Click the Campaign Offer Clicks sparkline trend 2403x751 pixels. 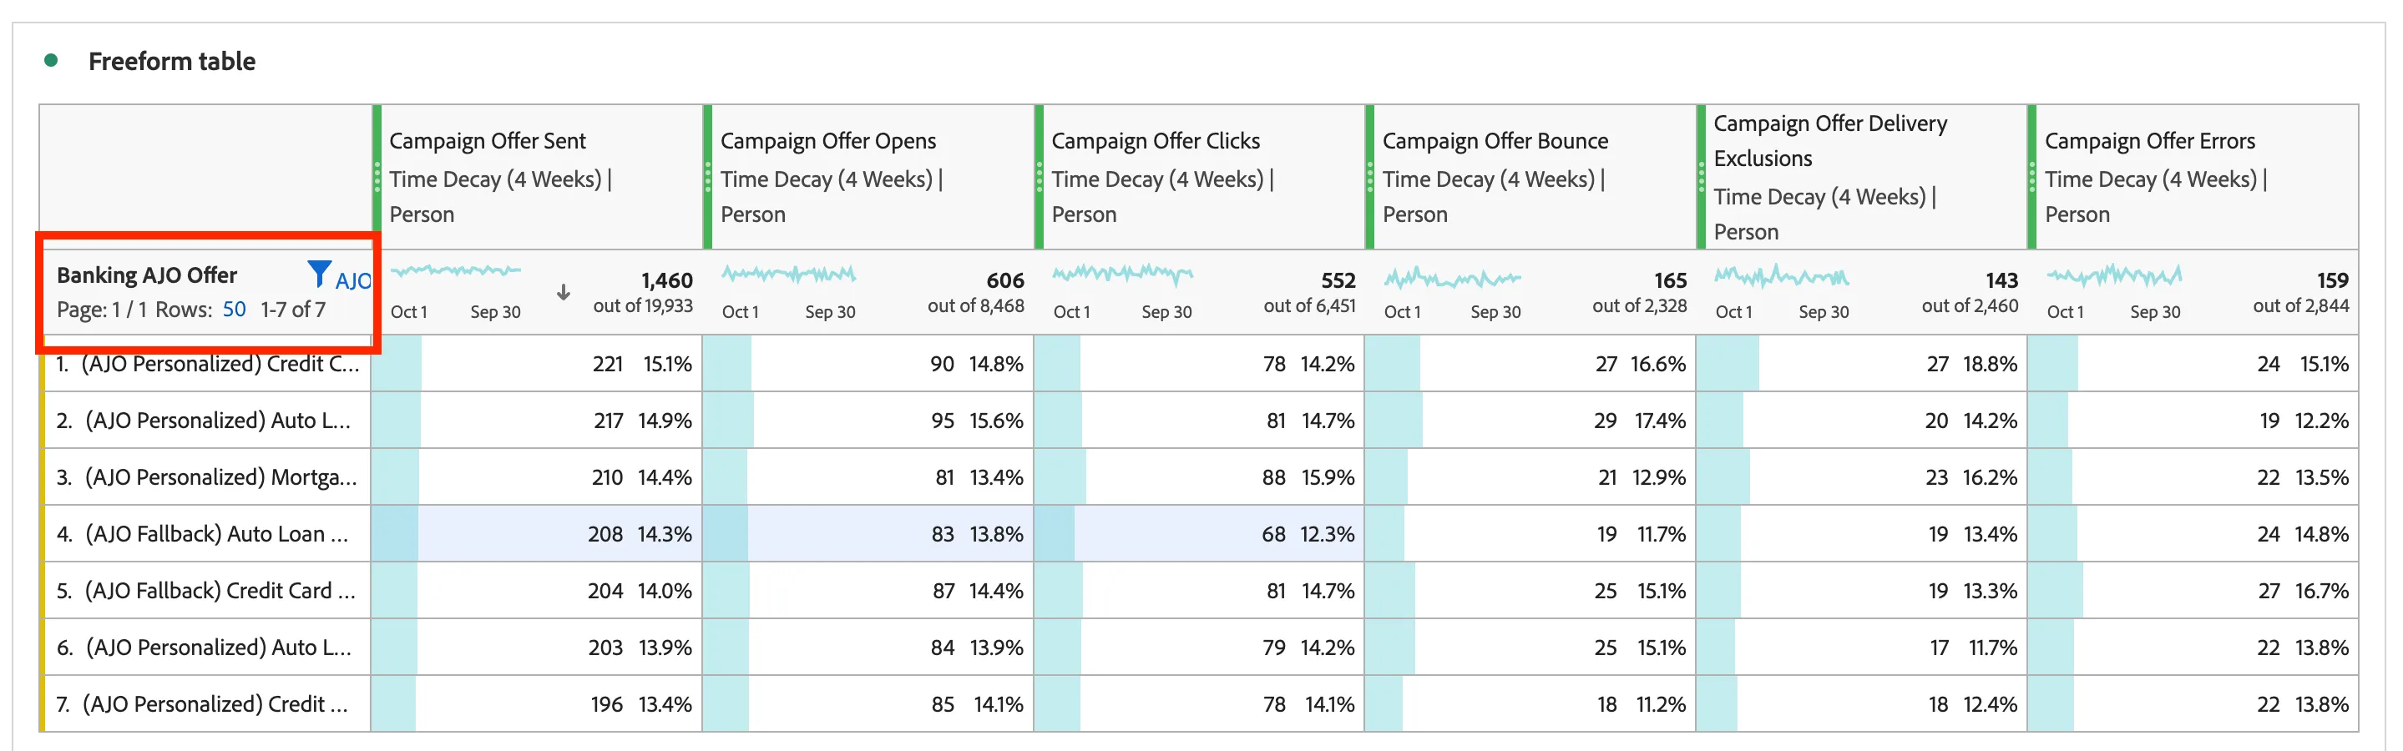click(1122, 273)
